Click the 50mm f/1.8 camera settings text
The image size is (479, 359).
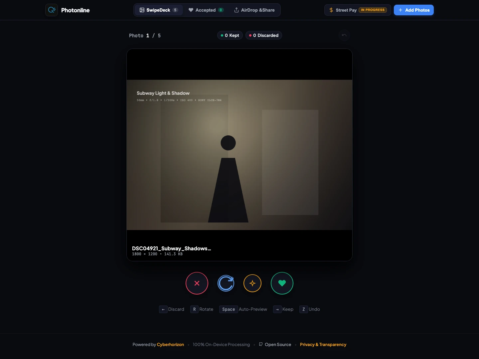[179, 100]
